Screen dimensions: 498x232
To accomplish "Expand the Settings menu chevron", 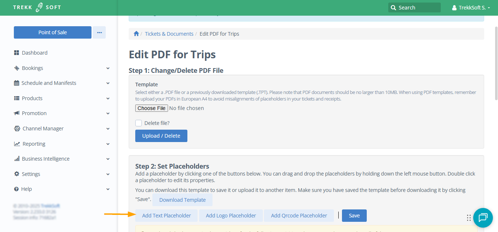I will coord(108,174).
